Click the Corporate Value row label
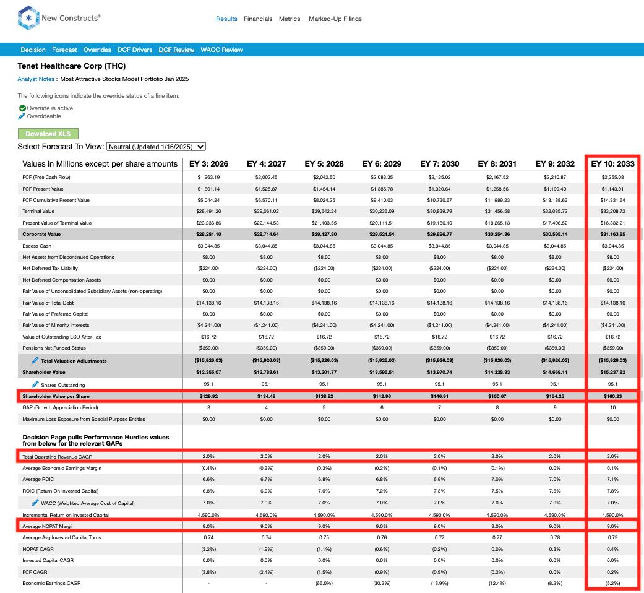This screenshot has height=593, width=644. pyautogui.click(x=41, y=234)
